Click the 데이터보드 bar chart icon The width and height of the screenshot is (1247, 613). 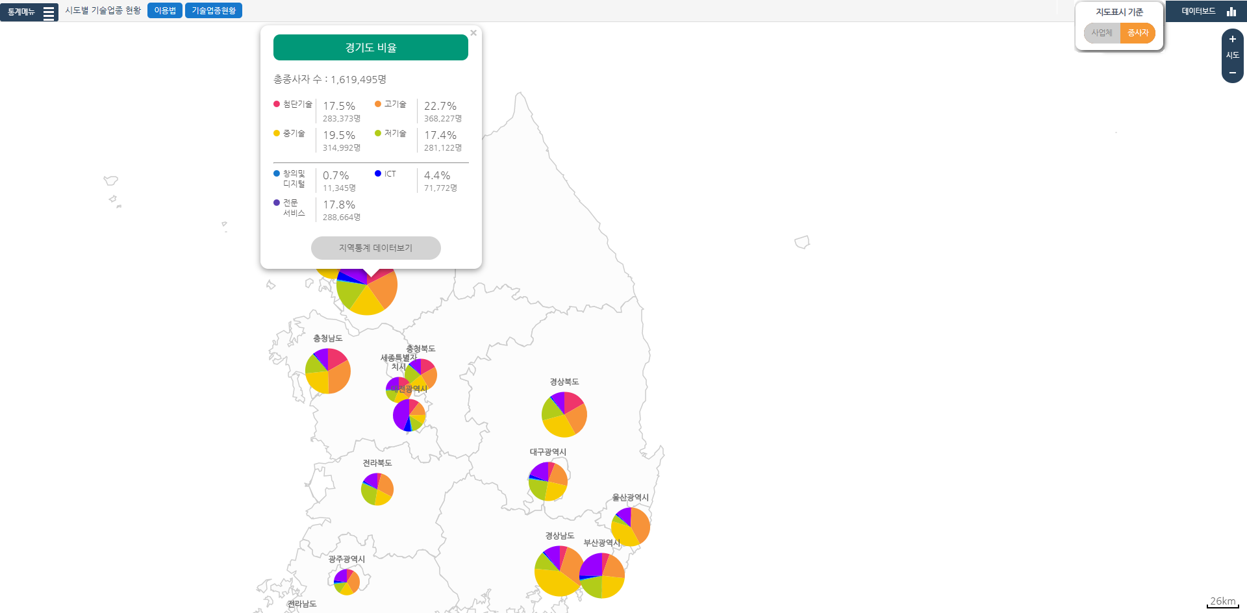pos(1231,12)
